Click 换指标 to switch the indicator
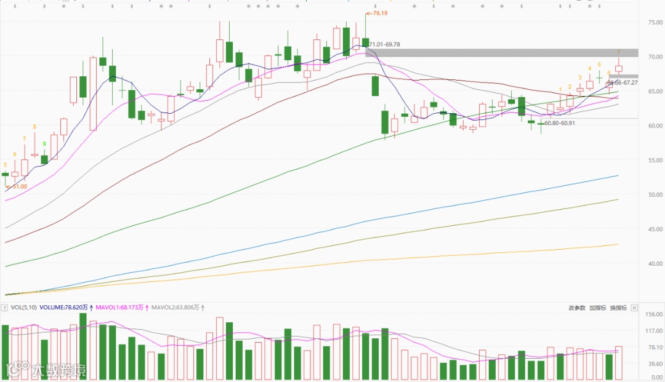Screen dimensions: 665x382 [618, 308]
